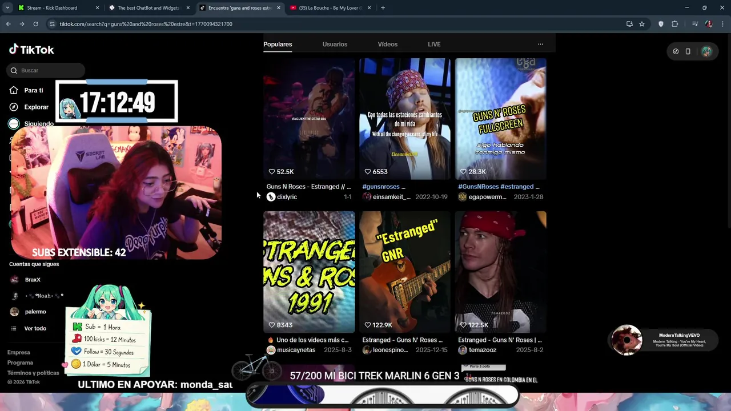Viewport: 731px width, 411px height.
Task: Click the search magnifier icon in Buscar
Action: coord(14,70)
